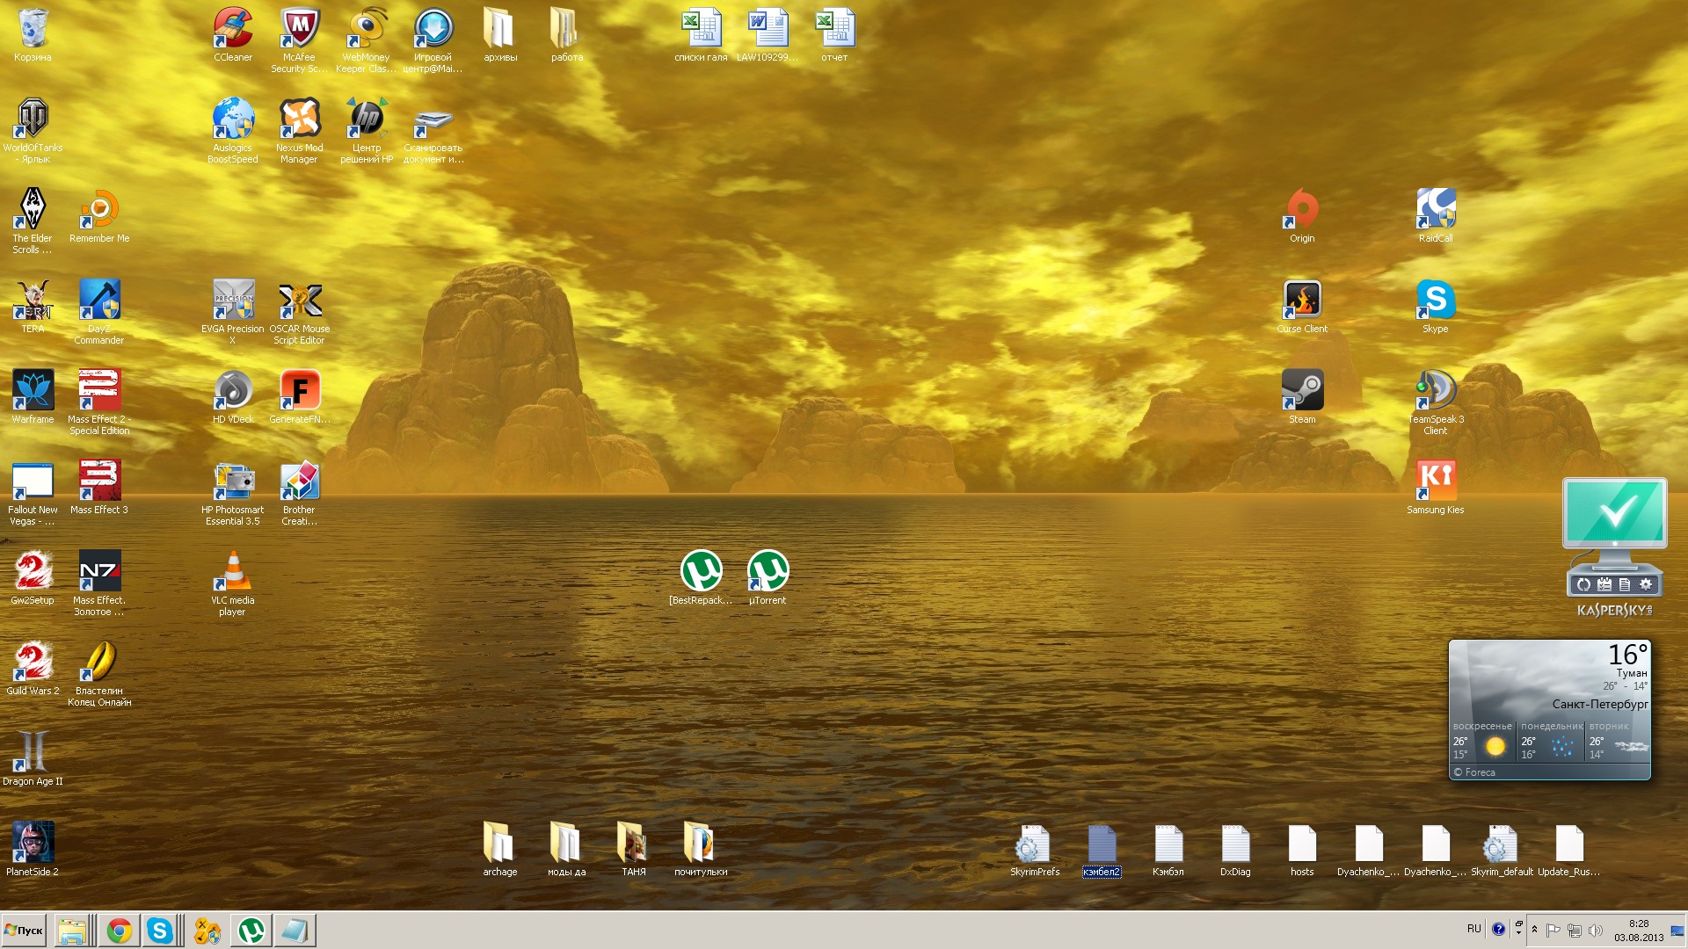1688x949 pixels.
Task: Launch the Skype desktop shortcut
Action: point(1435,301)
